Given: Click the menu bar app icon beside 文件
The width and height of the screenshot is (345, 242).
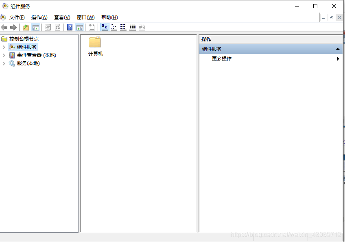Looking at the screenshot, I should tap(3, 17).
